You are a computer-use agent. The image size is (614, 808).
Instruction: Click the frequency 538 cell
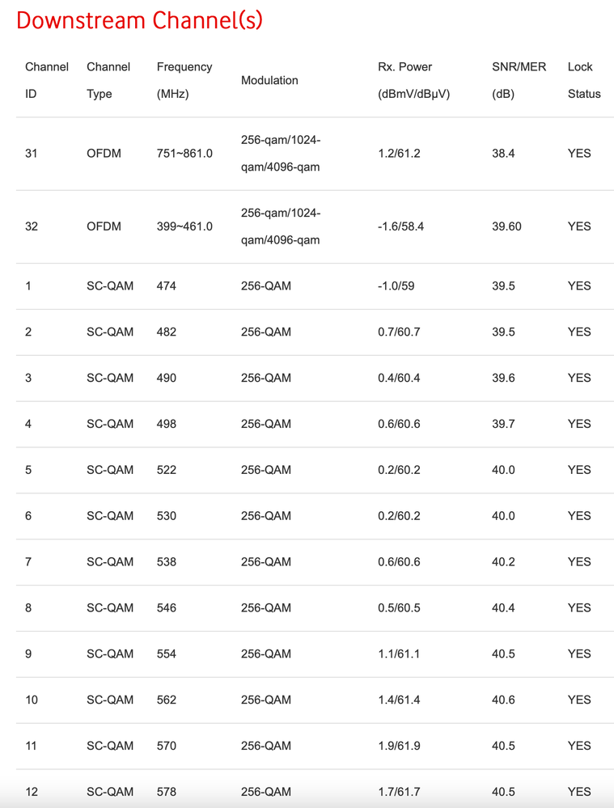167,561
